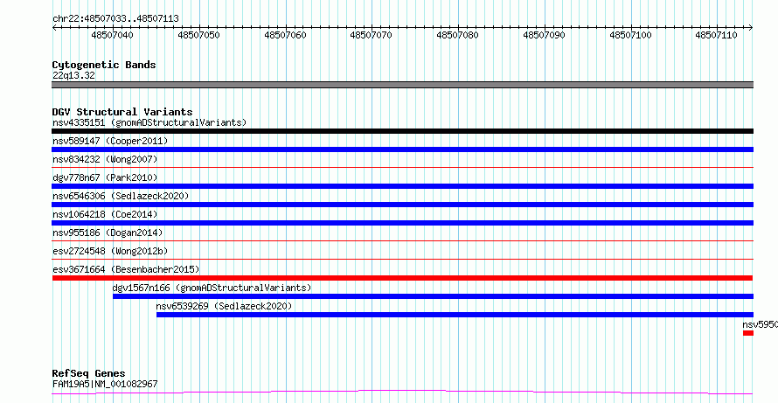Select the thin red nsv955186 line
This screenshot has width=778, height=403.
tap(402, 241)
